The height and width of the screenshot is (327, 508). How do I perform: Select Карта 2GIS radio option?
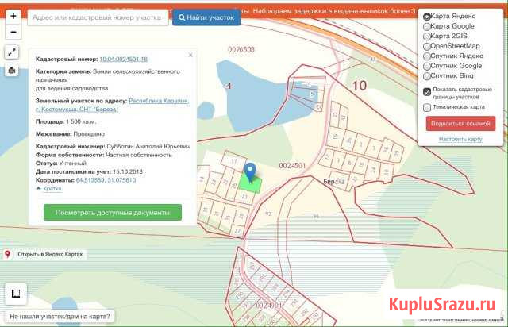point(427,37)
